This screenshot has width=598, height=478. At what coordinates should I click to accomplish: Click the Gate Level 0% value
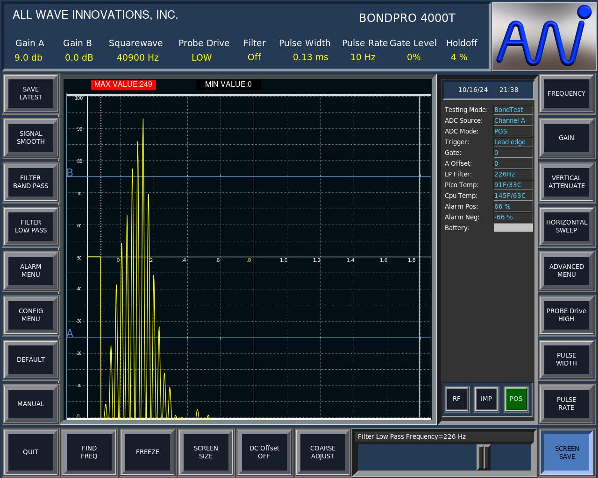coord(414,57)
